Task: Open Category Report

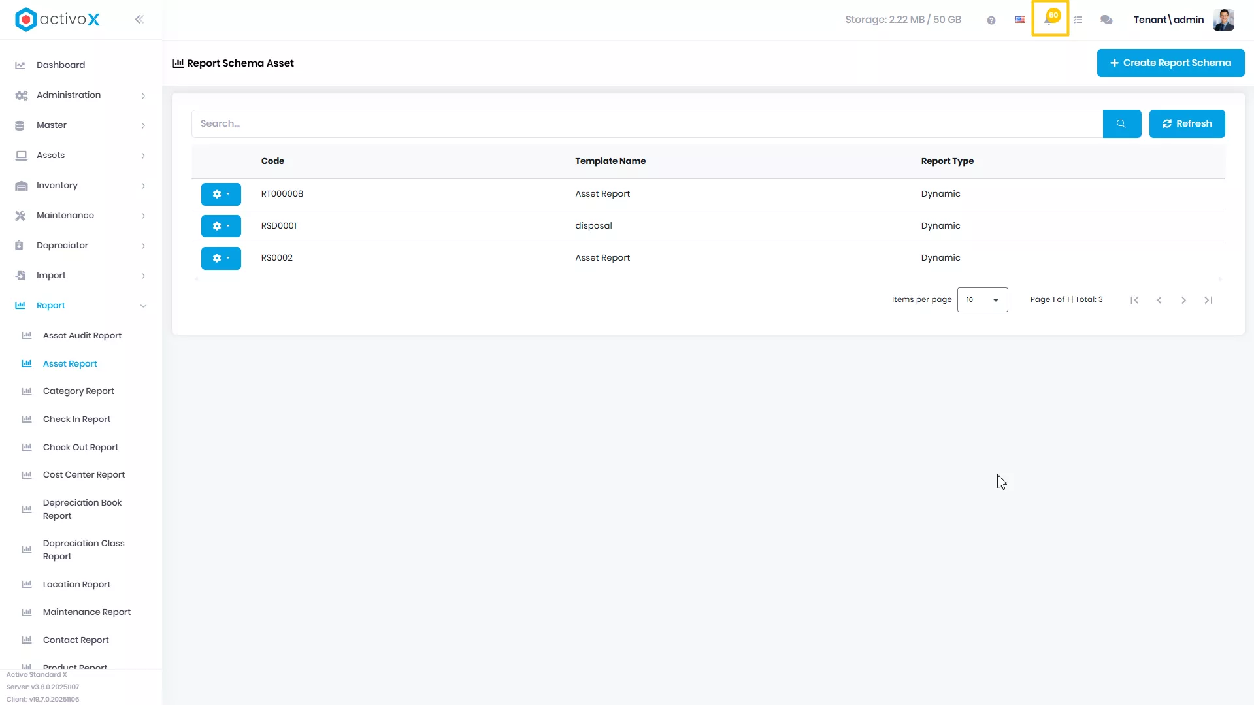Action: tap(78, 391)
